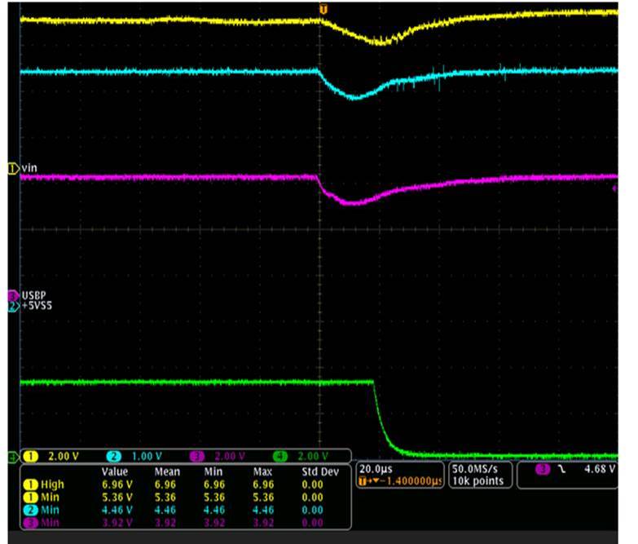The height and width of the screenshot is (544, 638).
Task: Click the Min column header in measurement table
Action: [x=213, y=472]
